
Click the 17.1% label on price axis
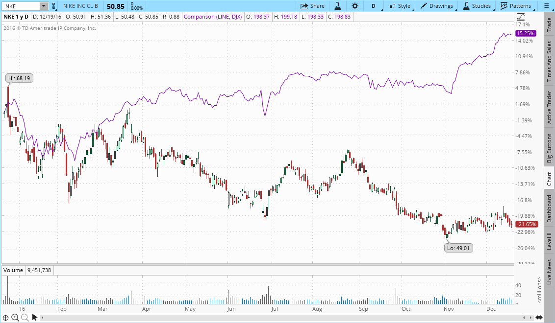click(x=523, y=24)
